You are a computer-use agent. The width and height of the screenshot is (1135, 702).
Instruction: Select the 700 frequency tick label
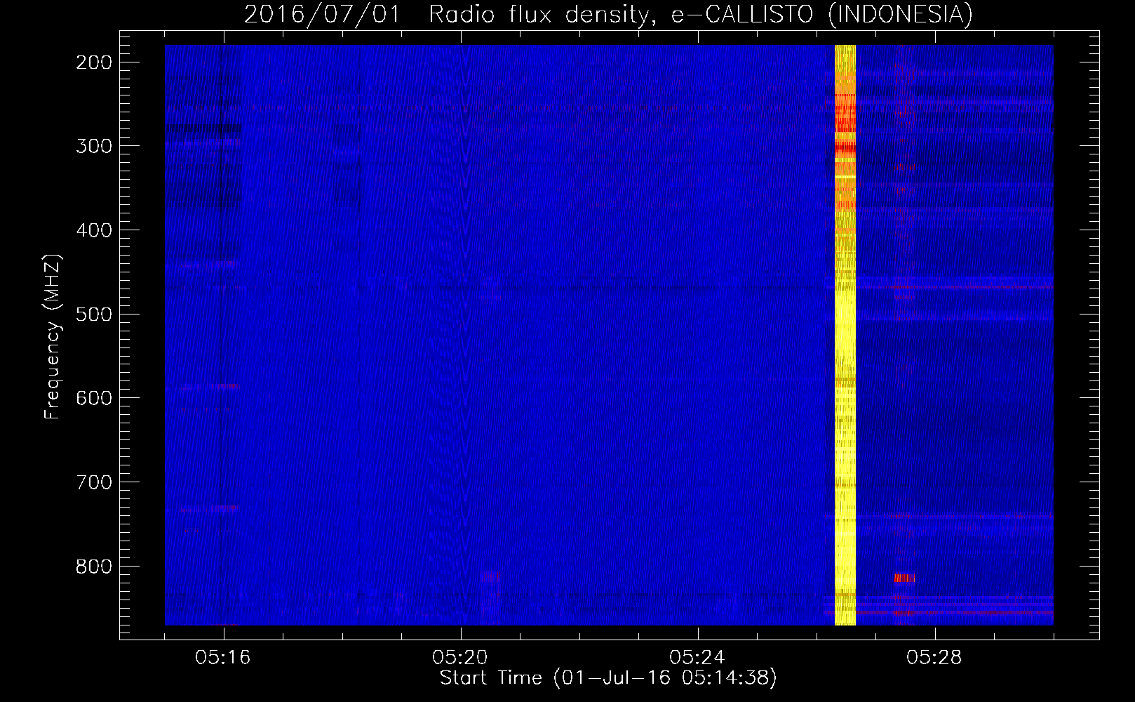point(93,482)
